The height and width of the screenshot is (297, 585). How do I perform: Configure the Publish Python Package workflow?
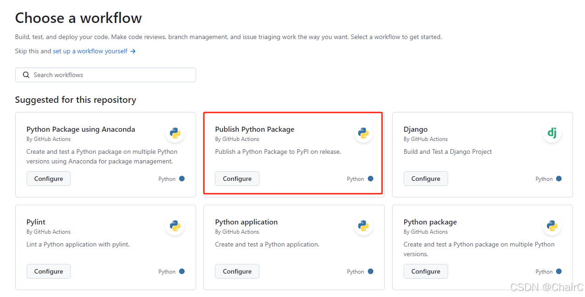[237, 179]
